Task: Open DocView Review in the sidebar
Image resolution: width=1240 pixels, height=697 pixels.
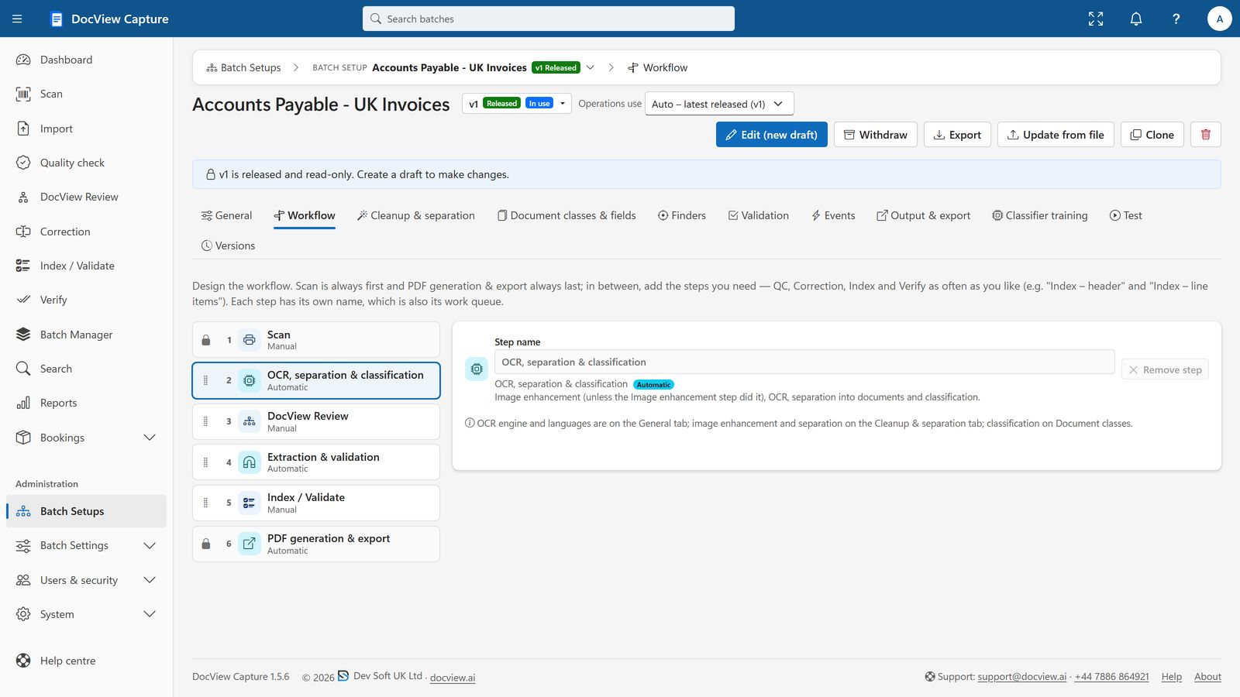Action: (86, 197)
